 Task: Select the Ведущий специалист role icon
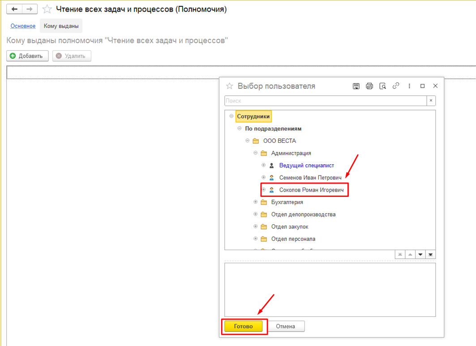(272, 166)
